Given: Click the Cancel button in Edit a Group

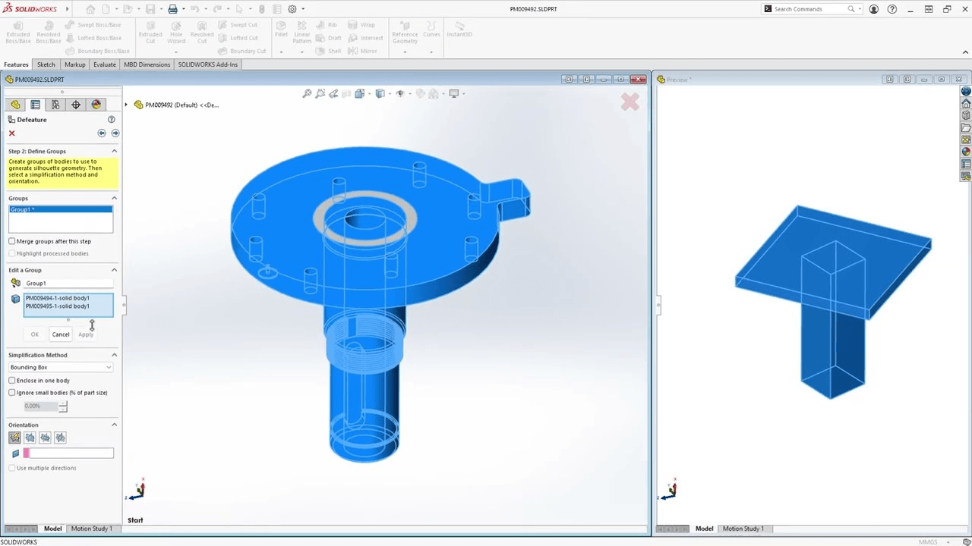Looking at the screenshot, I should tap(61, 334).
